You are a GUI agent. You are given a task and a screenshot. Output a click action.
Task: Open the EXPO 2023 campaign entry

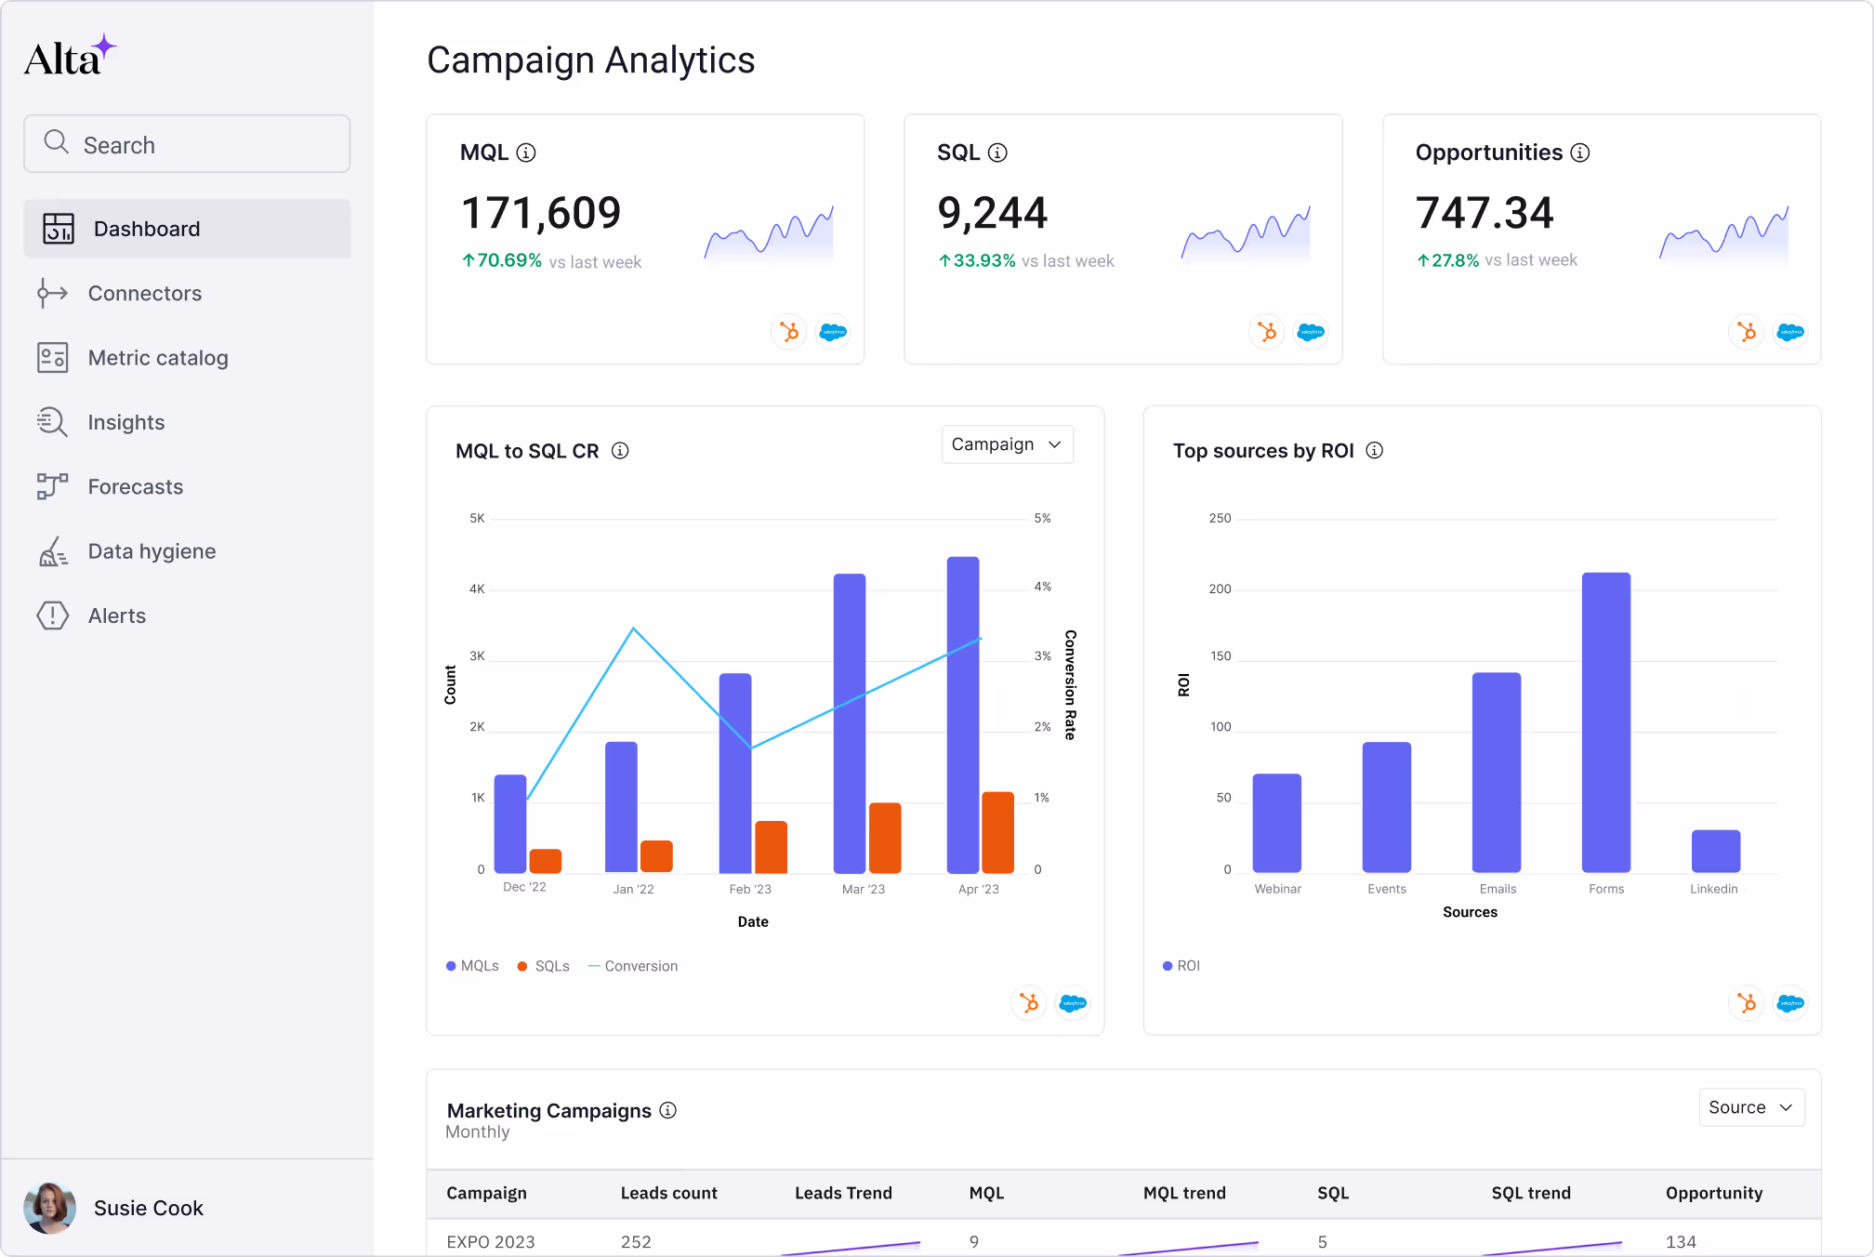coord(491,1241)
